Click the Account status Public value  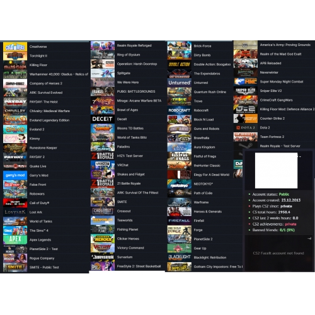(x=284, y=194)
